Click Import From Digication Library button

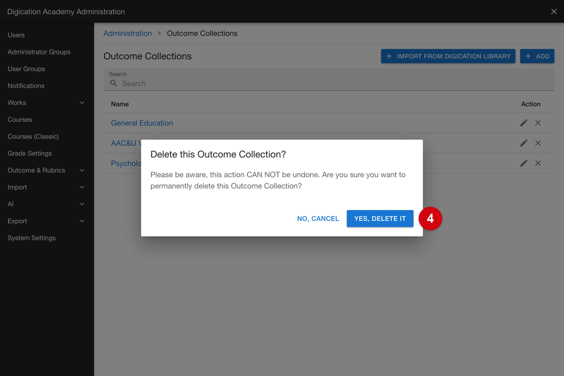click(x=448, y=56)
